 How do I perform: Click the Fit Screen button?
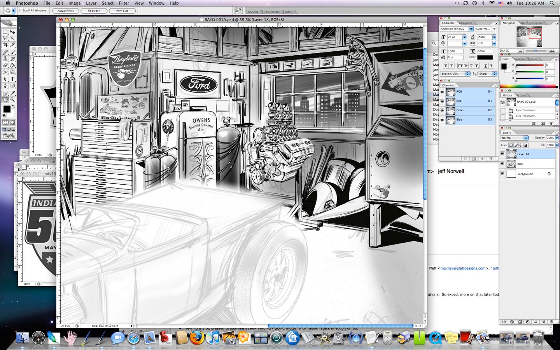click(x=94, y=11)
